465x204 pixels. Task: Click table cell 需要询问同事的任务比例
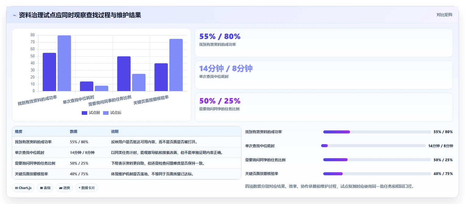click(x=35, y=163)
